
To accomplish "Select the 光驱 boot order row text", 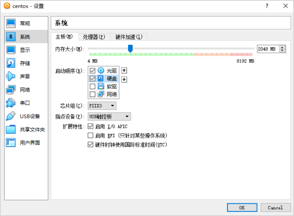I will coord(112,71).
